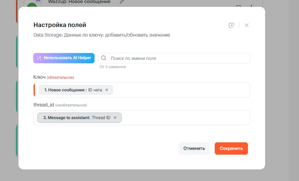Click the sparkle icon on AI Helper button
299x181 pixels.
(39, 58)
